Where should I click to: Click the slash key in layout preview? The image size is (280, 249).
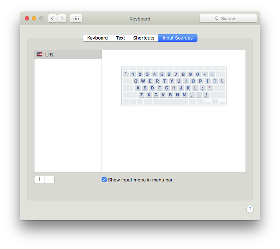click(x=206, y=95)
